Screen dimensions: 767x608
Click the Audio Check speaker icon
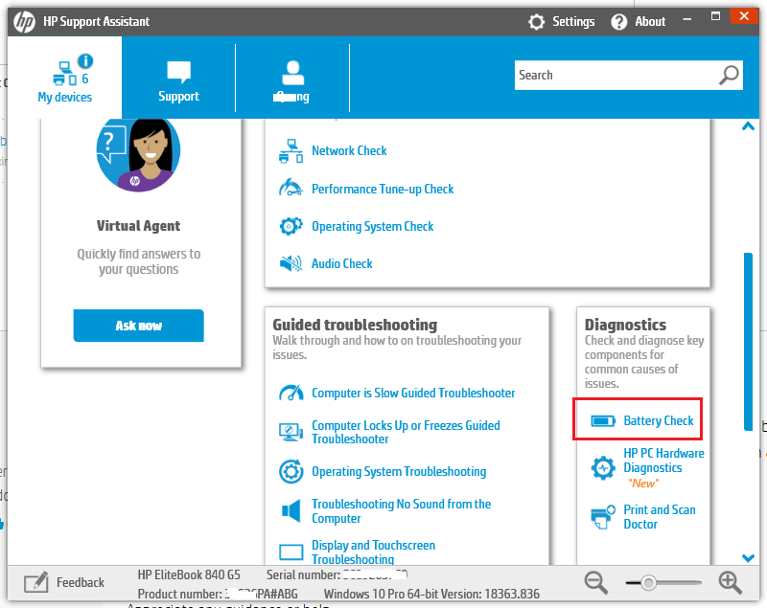[291, 263]
